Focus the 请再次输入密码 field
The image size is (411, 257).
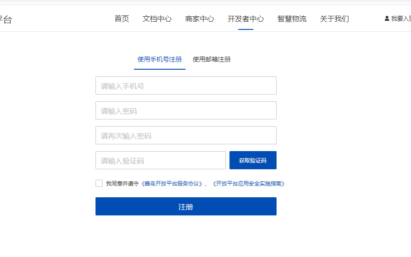[x=186, y=135]
